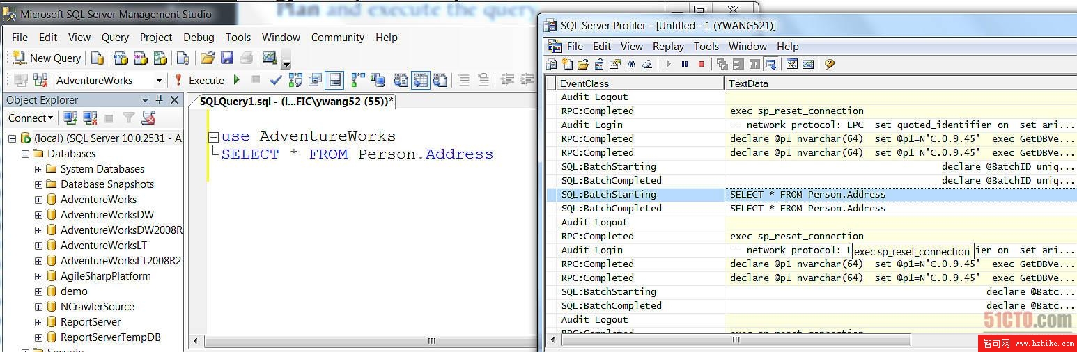The height and width of the screenshot is (352, 1077).
Task: Collapse the (local) SQL Server node
Action: point(12,138)
